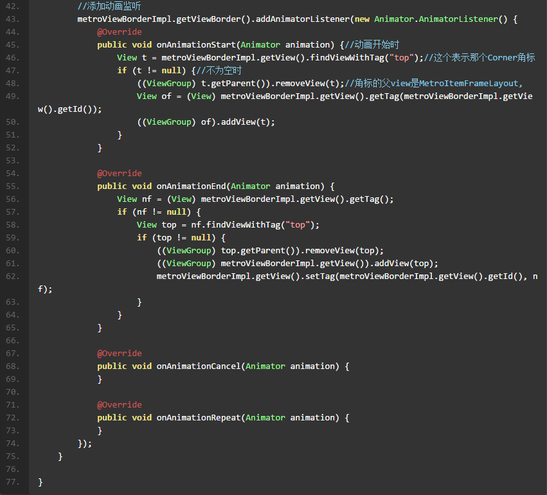This screenshot has width=547, height=495.
Task: Click addView(top) on line 61
Action: (404, 264)
